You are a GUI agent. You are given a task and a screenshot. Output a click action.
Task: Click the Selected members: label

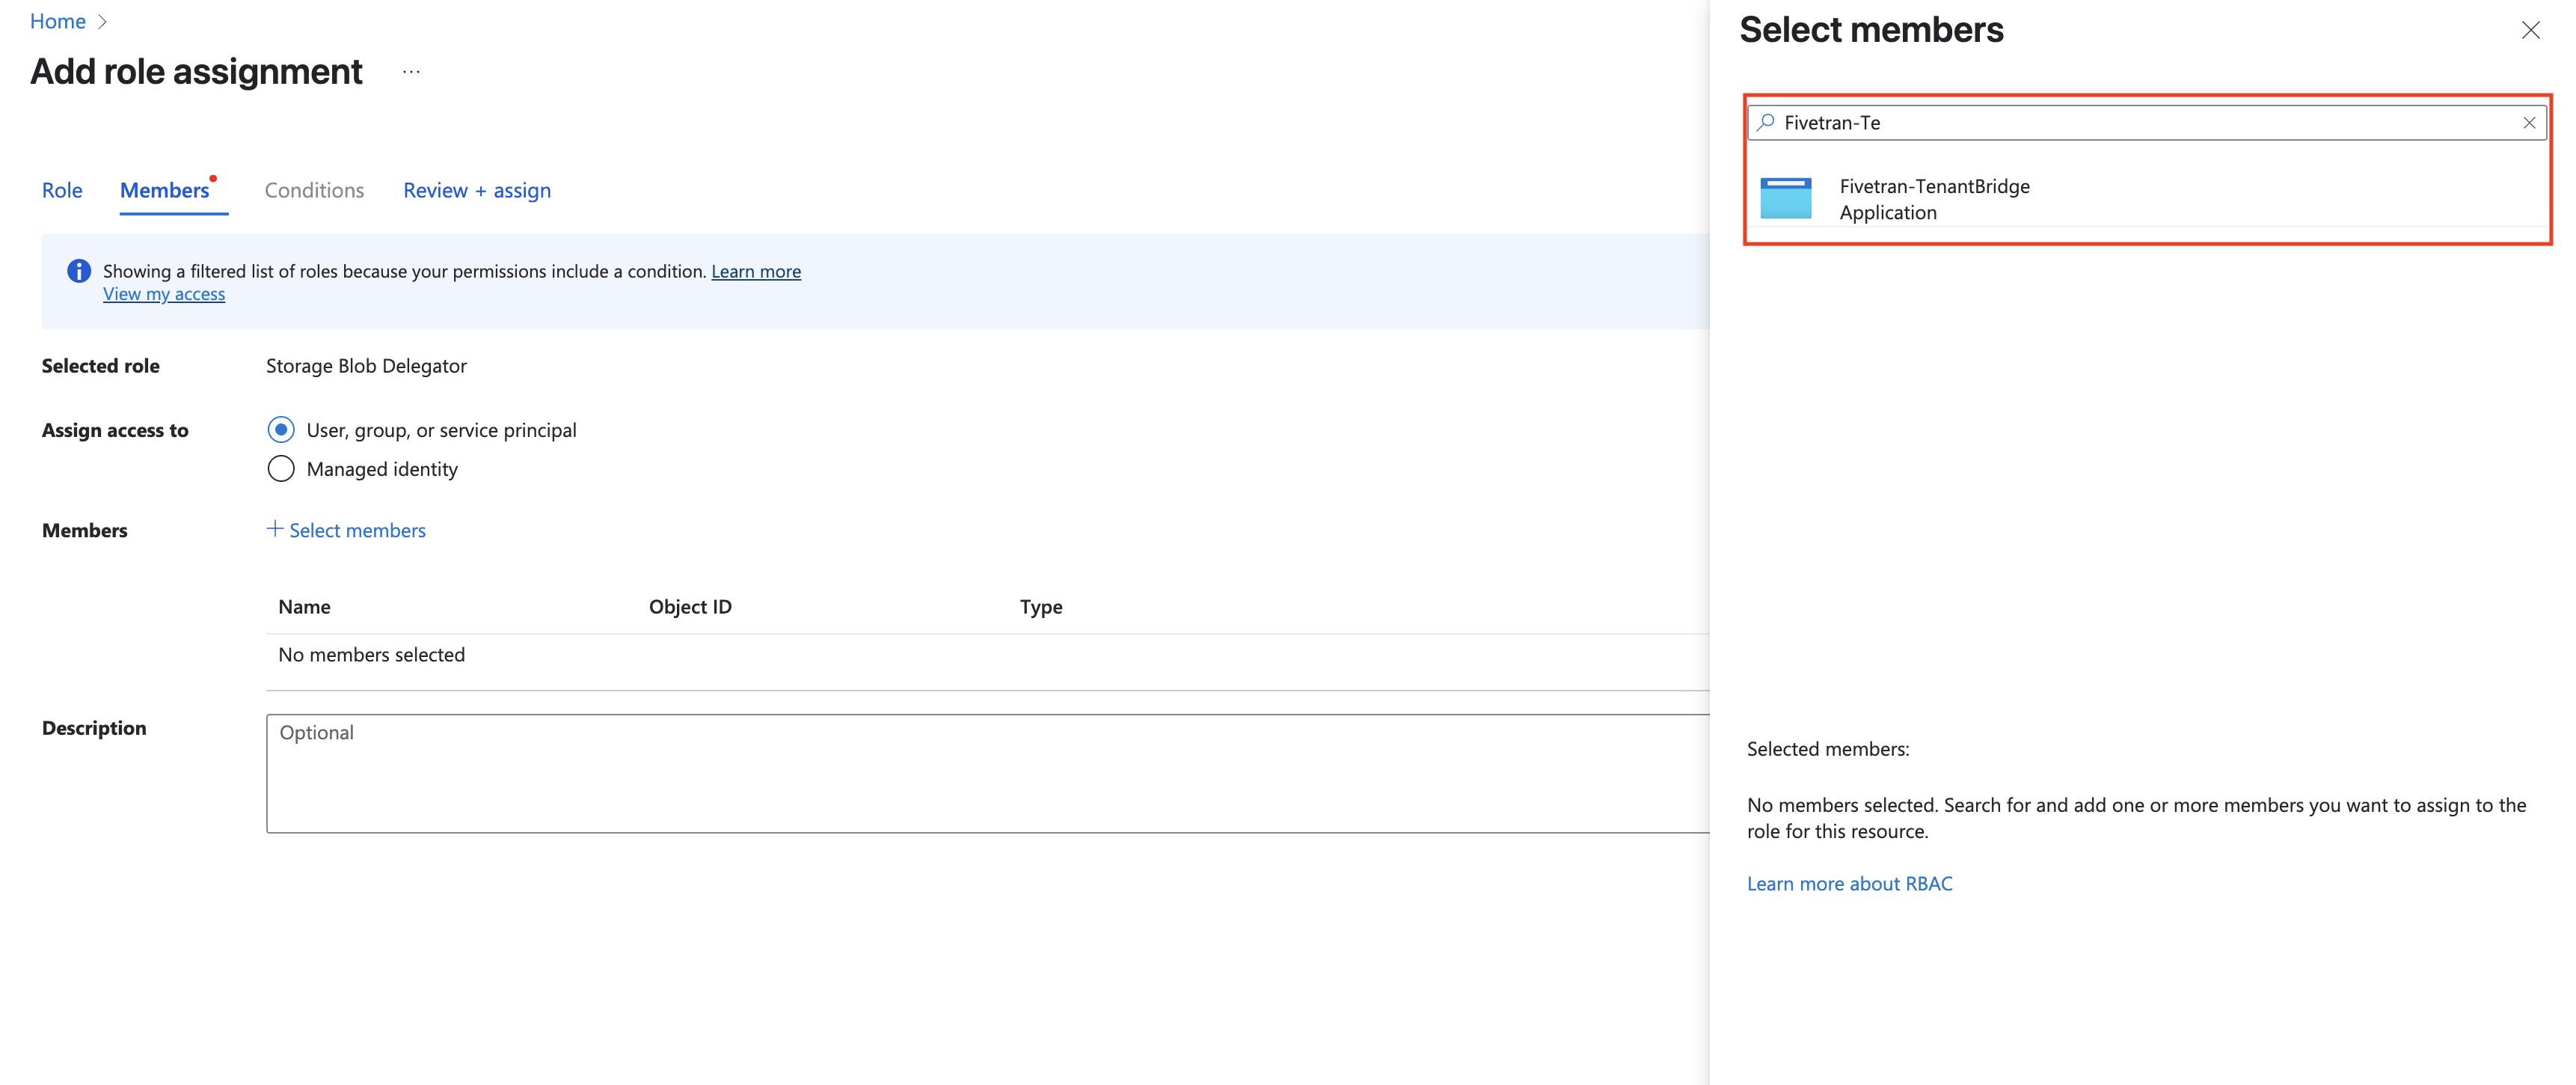(x=1828, y=749)
